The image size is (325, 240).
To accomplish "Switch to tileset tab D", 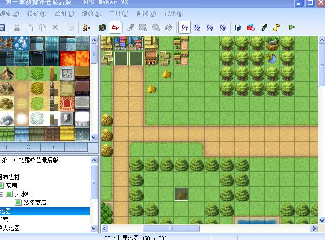I will pos(52,147).
